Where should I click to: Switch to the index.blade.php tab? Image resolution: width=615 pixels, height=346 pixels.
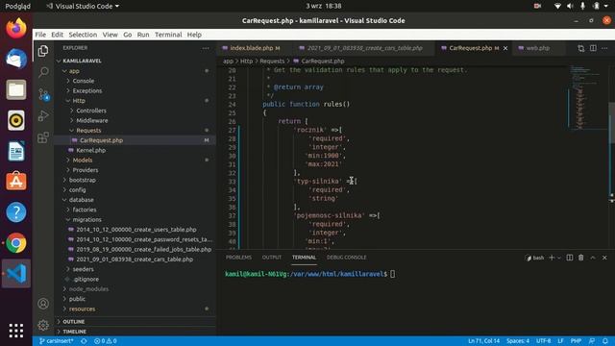(x=255, y=48)
